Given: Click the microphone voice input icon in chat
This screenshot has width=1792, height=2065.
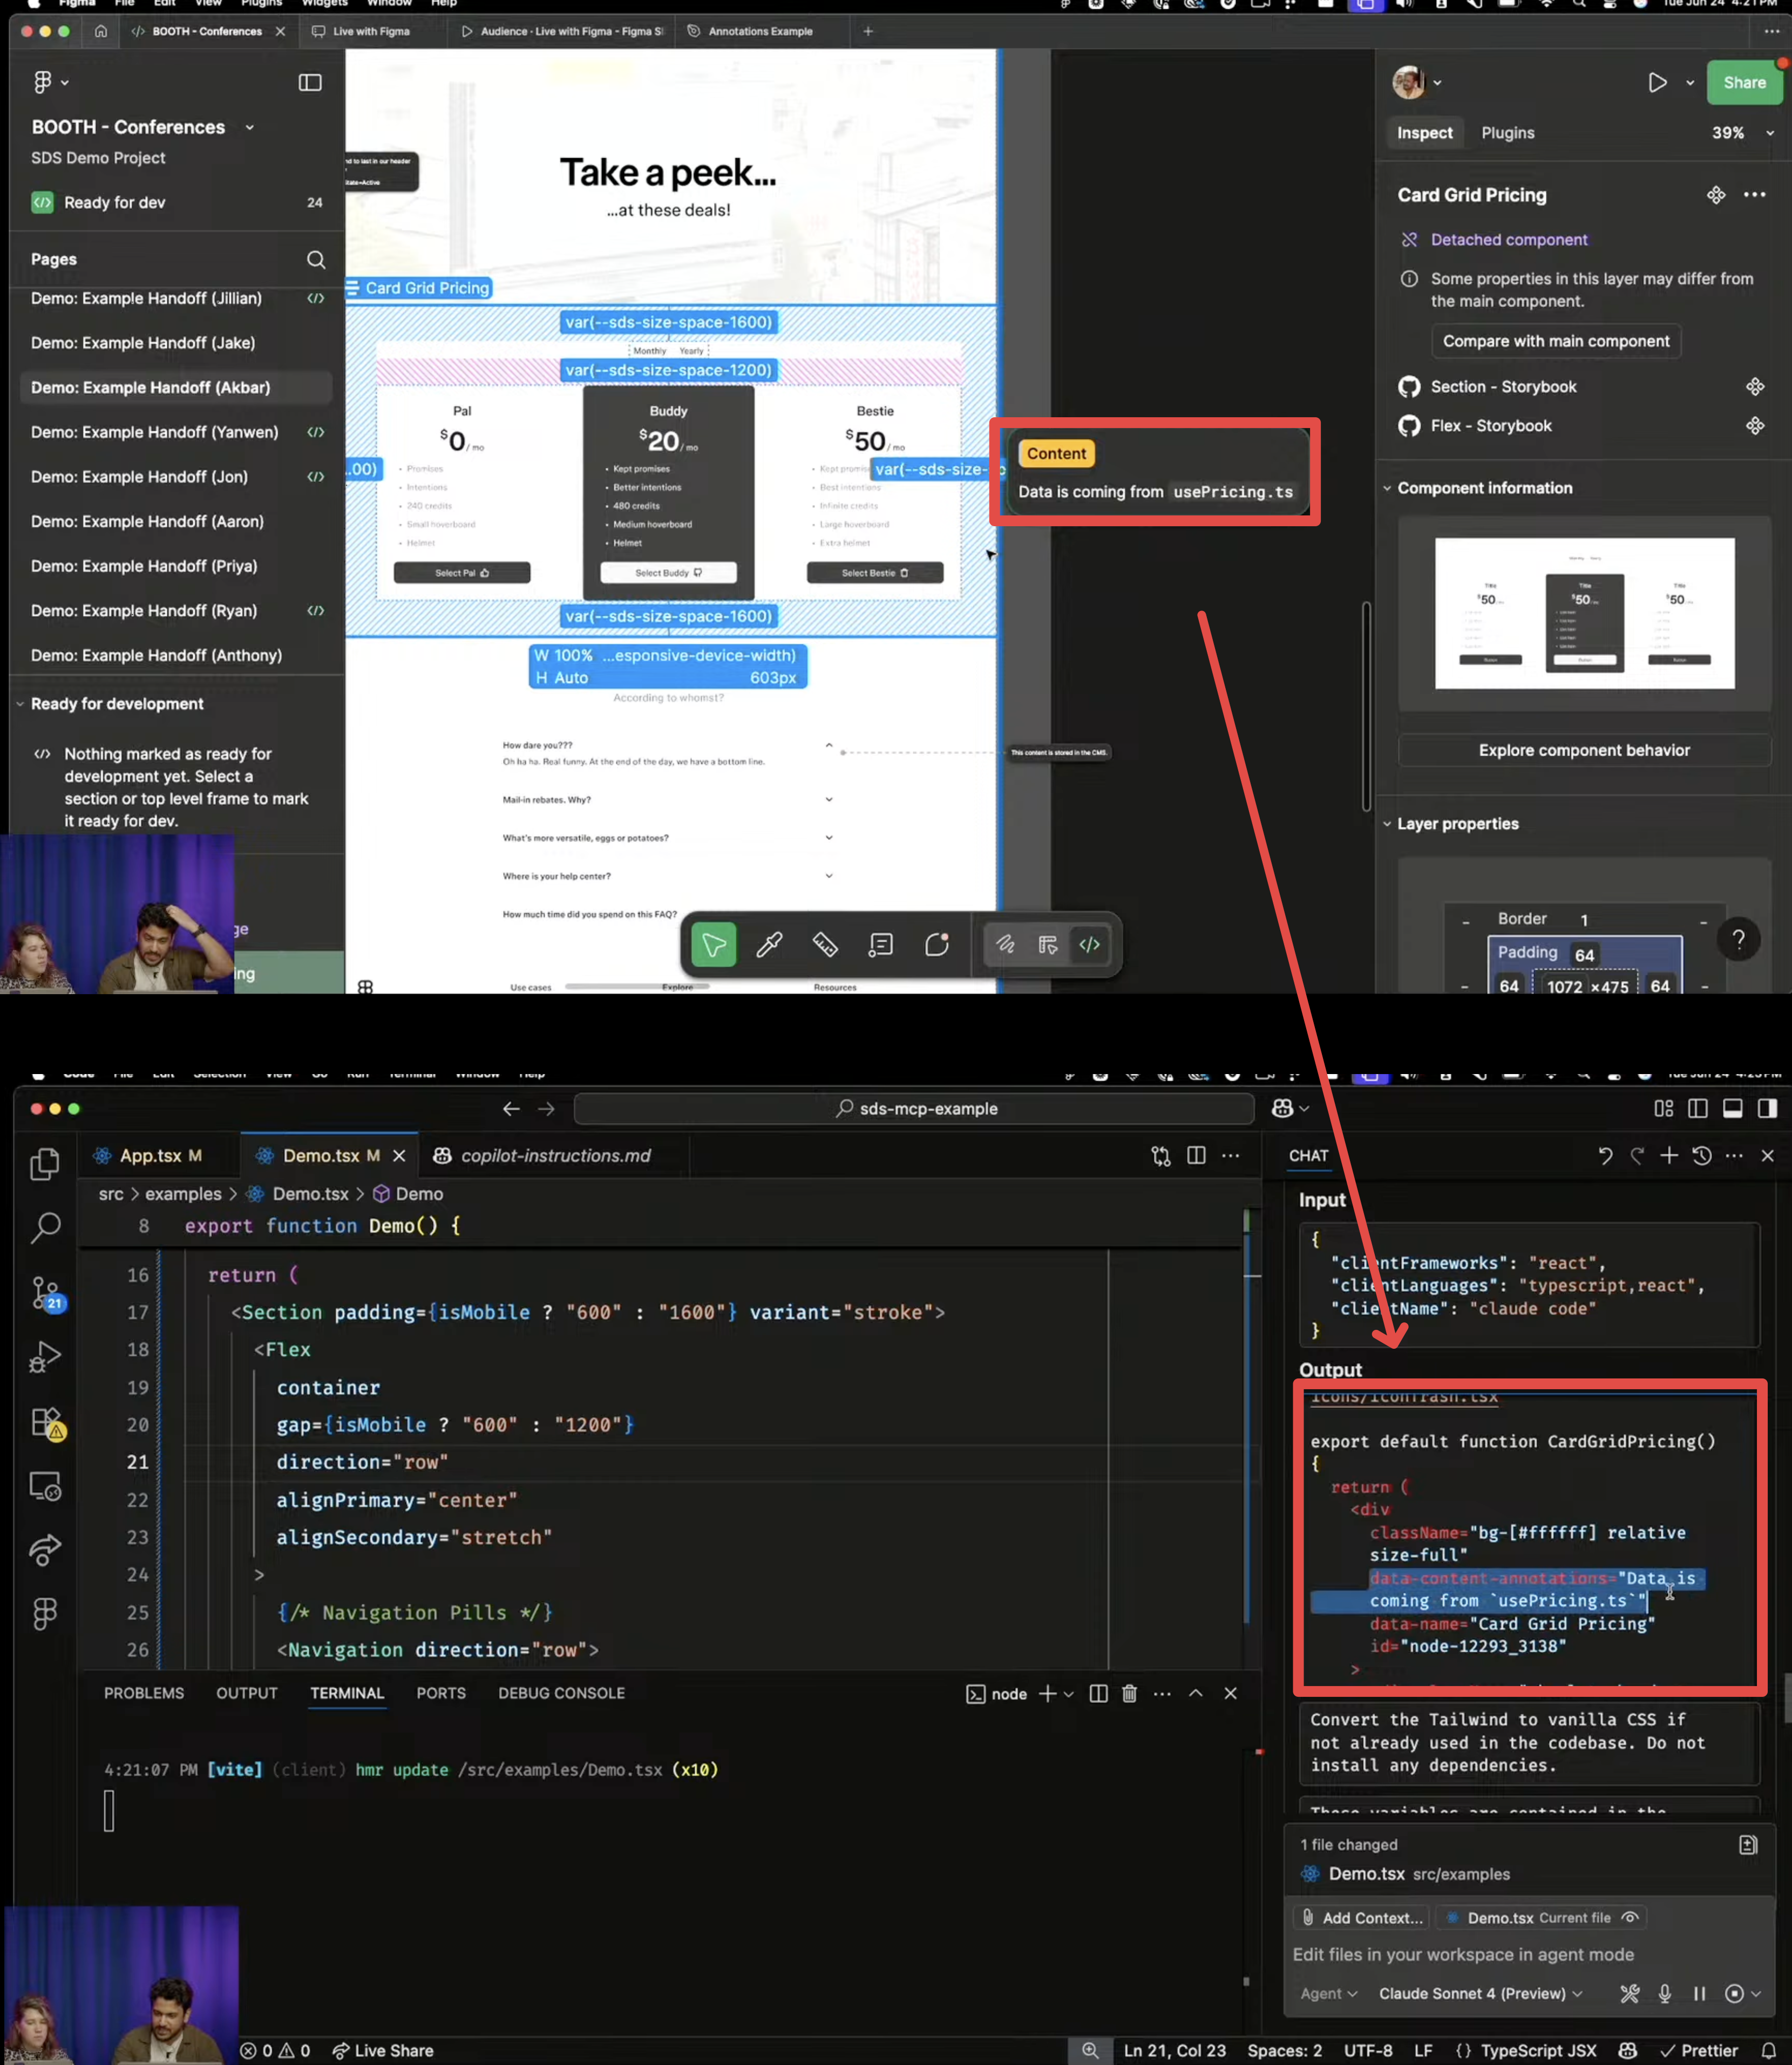Looking at the screenshot, I should (x=1664, y=1993).
